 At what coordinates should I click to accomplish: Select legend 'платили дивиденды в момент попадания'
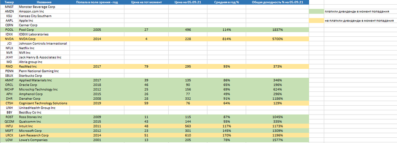tap(357, 11)
